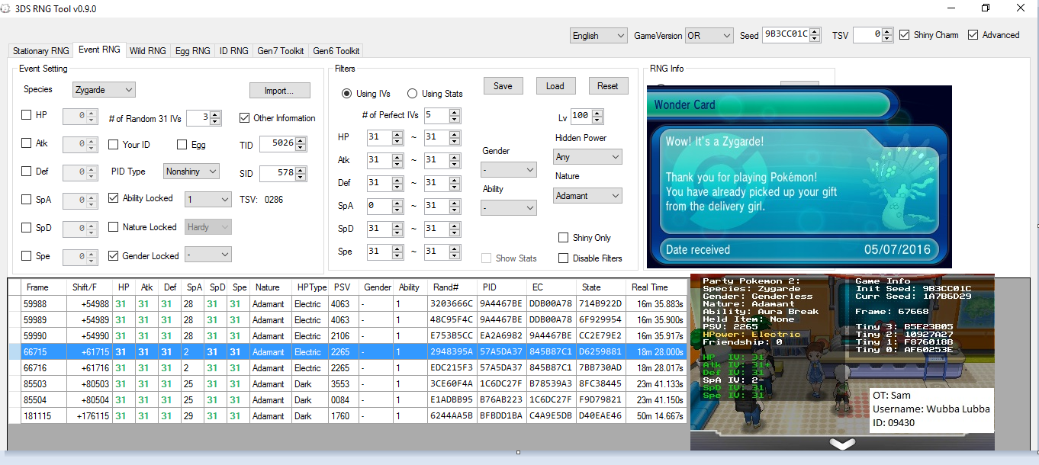This screenshot has height=465, width=1039.
Task: Adjust the # of Random 31 IVs stepper
Action: coord(215,118)
